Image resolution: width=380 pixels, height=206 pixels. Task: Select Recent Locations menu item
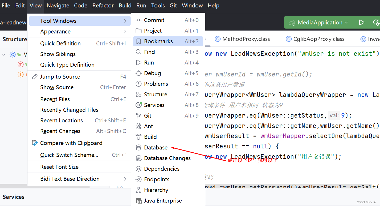point(79,121)
